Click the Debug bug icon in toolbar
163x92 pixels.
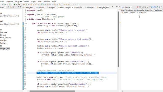(x=5, y=4)
